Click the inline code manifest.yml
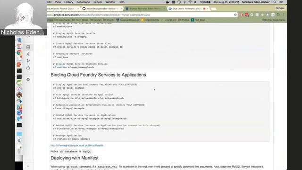This screenshot has width=302, height=170. tap(107, 167)
